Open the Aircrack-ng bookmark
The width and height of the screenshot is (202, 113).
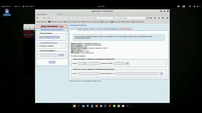tap(105, 22)
